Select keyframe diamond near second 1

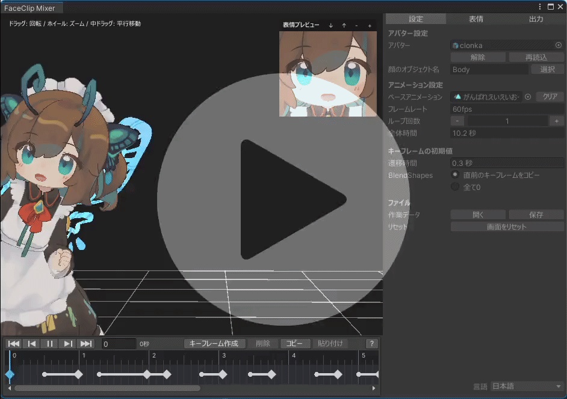[78, 374]
